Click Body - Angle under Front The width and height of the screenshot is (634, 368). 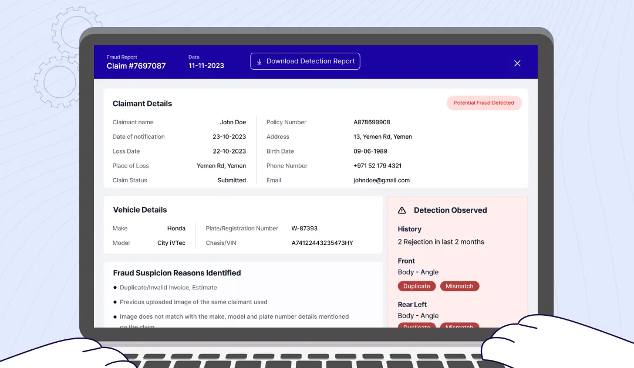418,272
